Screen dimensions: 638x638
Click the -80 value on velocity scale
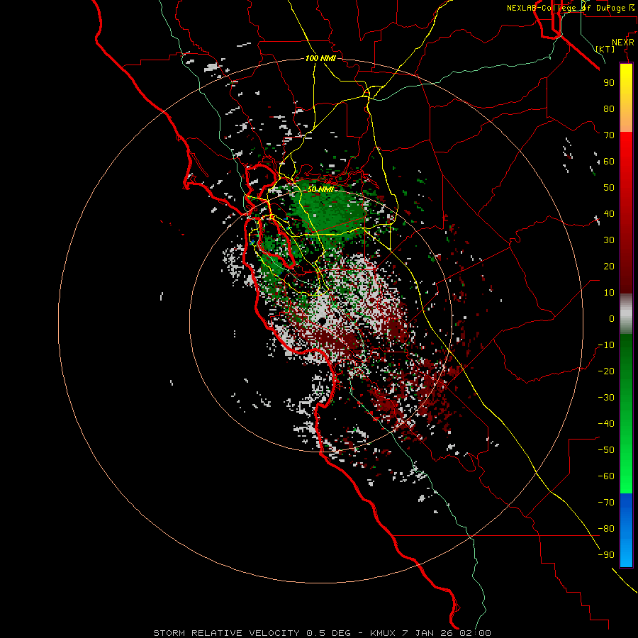click(x=606, y=529)
